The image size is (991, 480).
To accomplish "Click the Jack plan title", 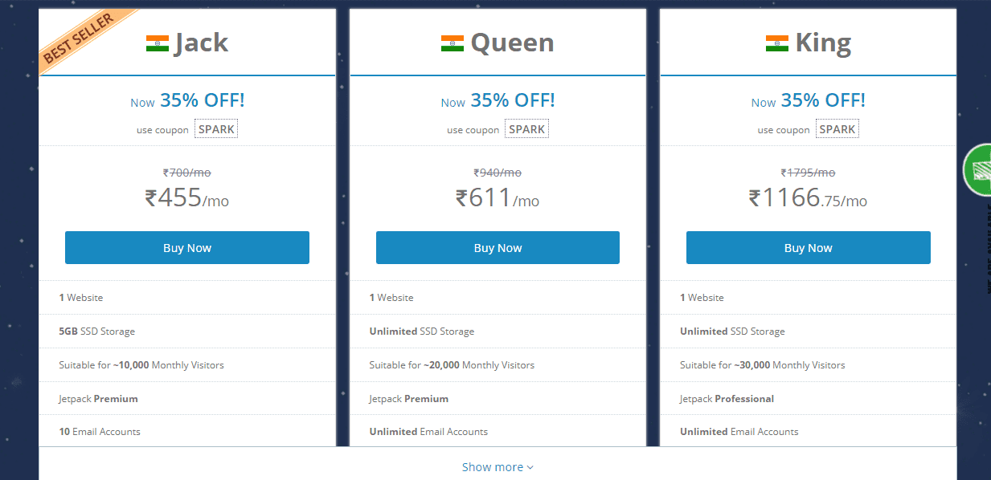I will [x=201, y=43].
